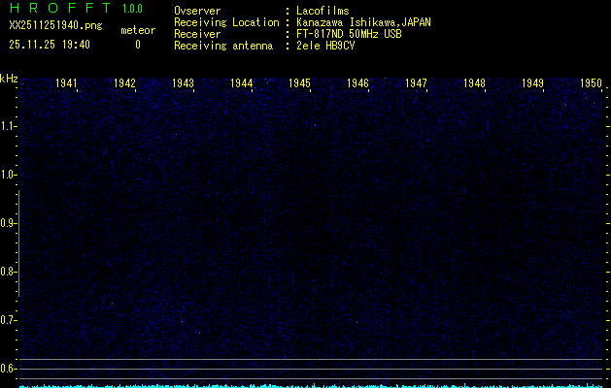The height and width of the screenshot is (388, 611).
Task: Click the meteor label
Action: coord(137,30)
